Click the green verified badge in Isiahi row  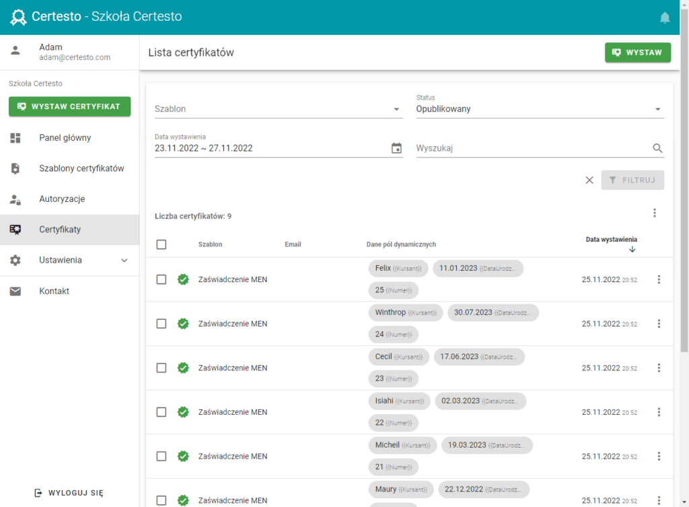[x=183, y=412]
